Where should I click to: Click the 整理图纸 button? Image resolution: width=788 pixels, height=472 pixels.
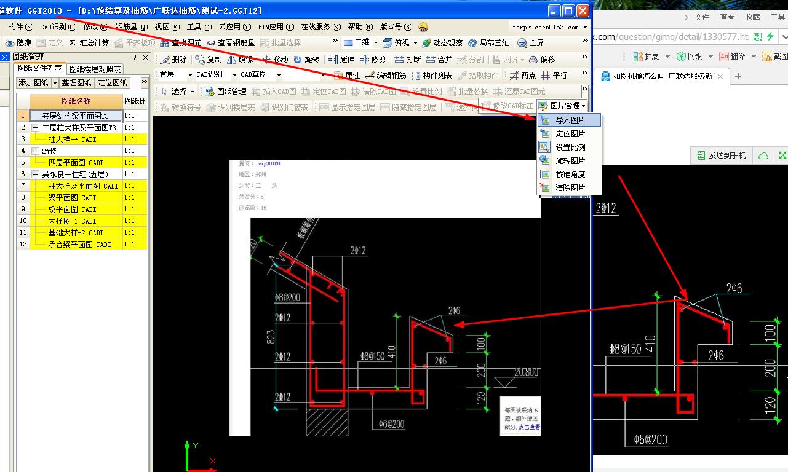point(76,83)
